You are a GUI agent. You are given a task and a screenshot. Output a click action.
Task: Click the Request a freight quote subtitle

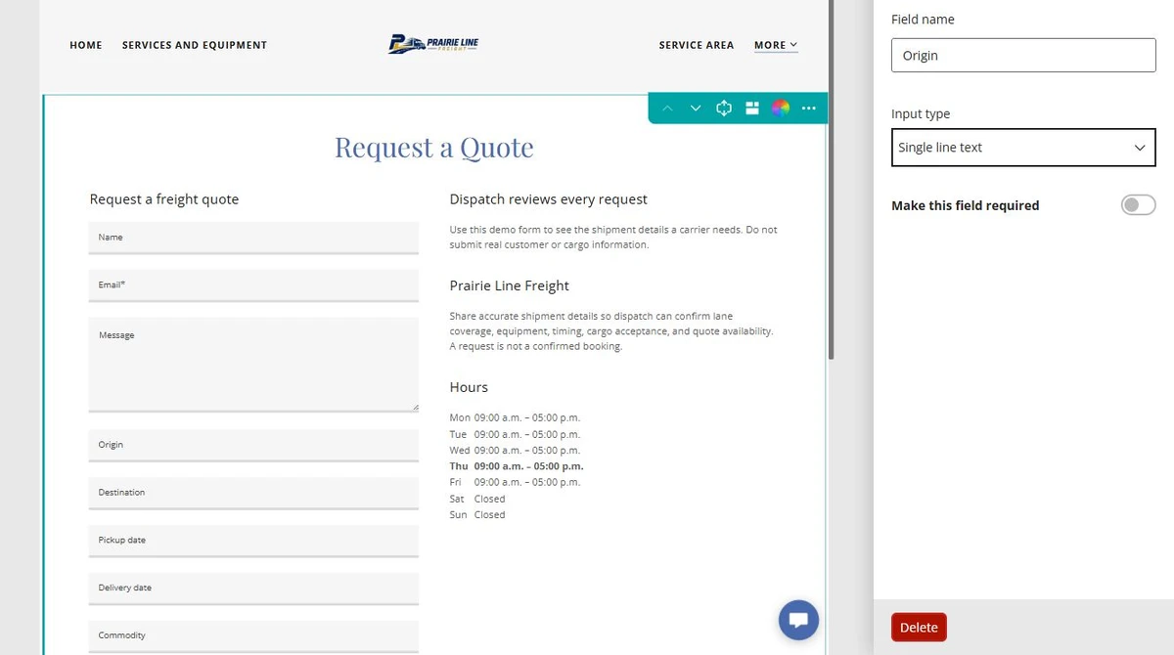click(164, 199)
